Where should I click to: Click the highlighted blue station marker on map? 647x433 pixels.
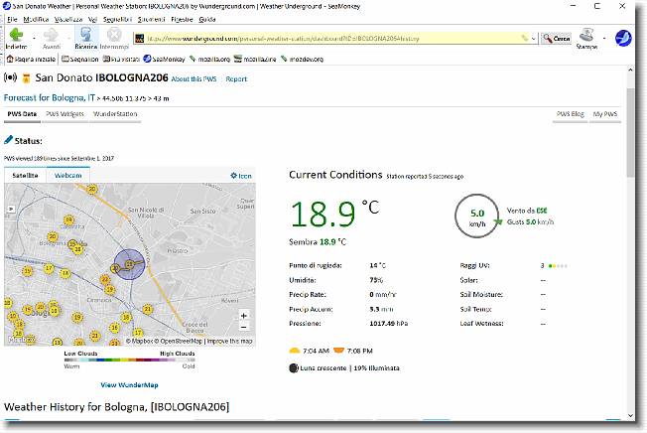pyautogui.click(x=130, y=264)
